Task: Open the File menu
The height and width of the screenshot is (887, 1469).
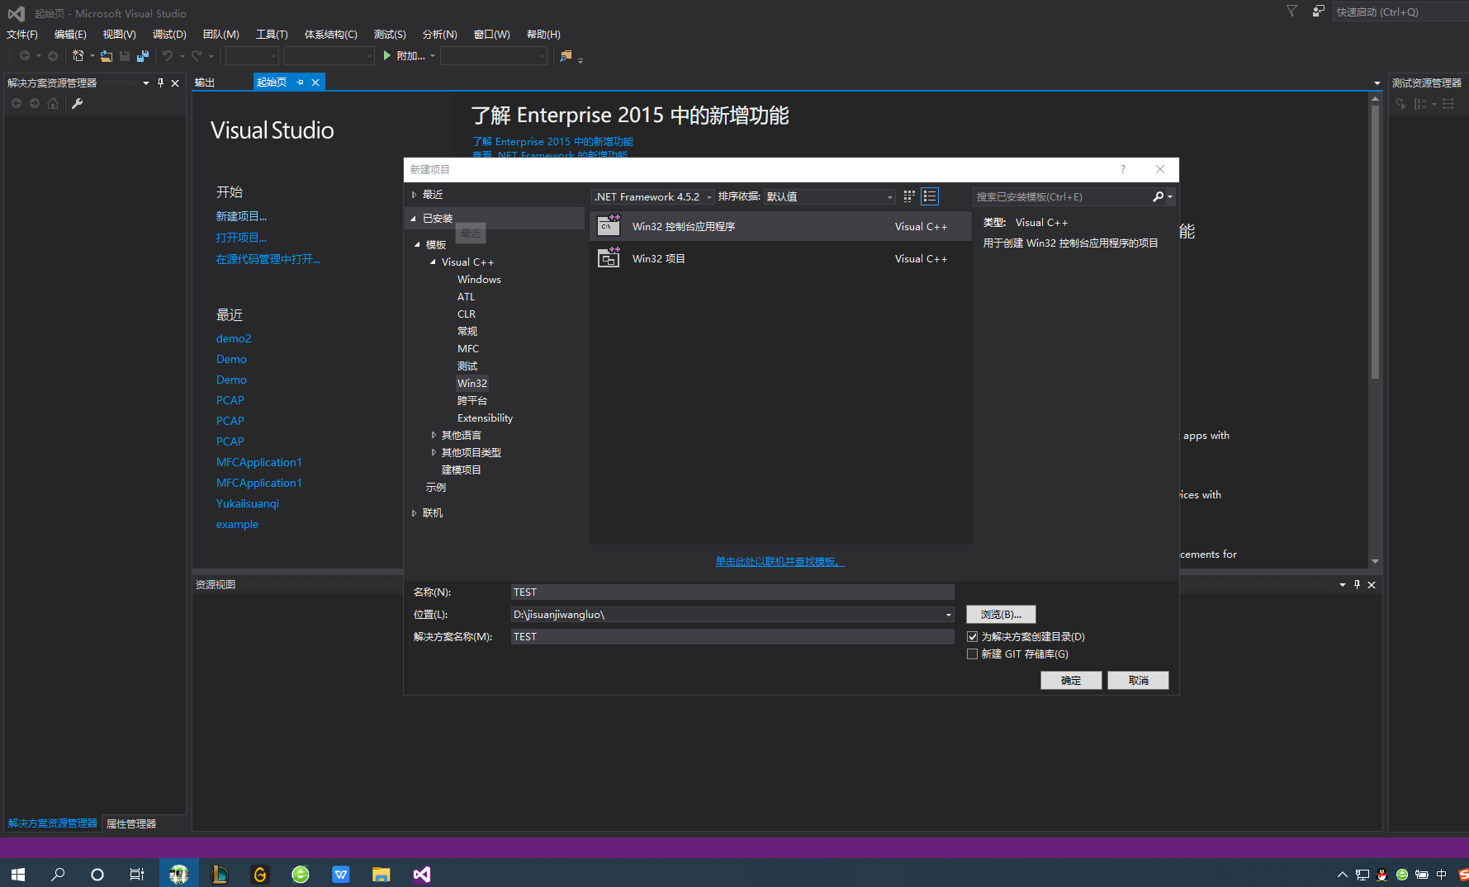Action: pos(22,34)
